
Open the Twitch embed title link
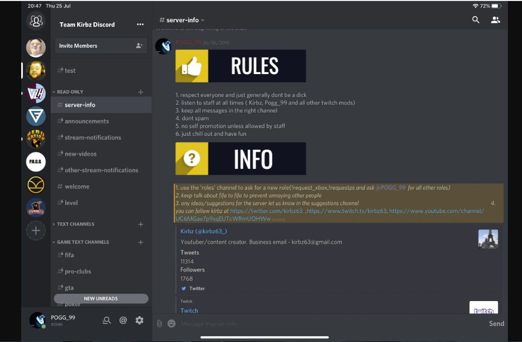(189, 311)
